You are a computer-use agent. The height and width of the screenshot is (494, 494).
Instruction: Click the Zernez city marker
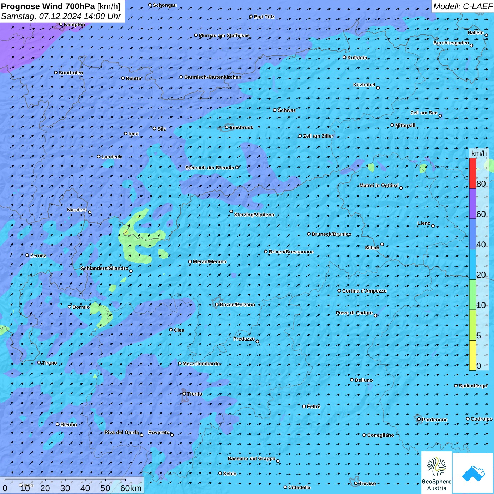coord(28,255)
